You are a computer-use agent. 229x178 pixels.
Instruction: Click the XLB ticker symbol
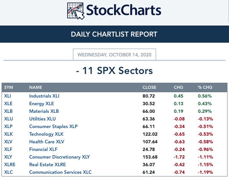[8, 111]
